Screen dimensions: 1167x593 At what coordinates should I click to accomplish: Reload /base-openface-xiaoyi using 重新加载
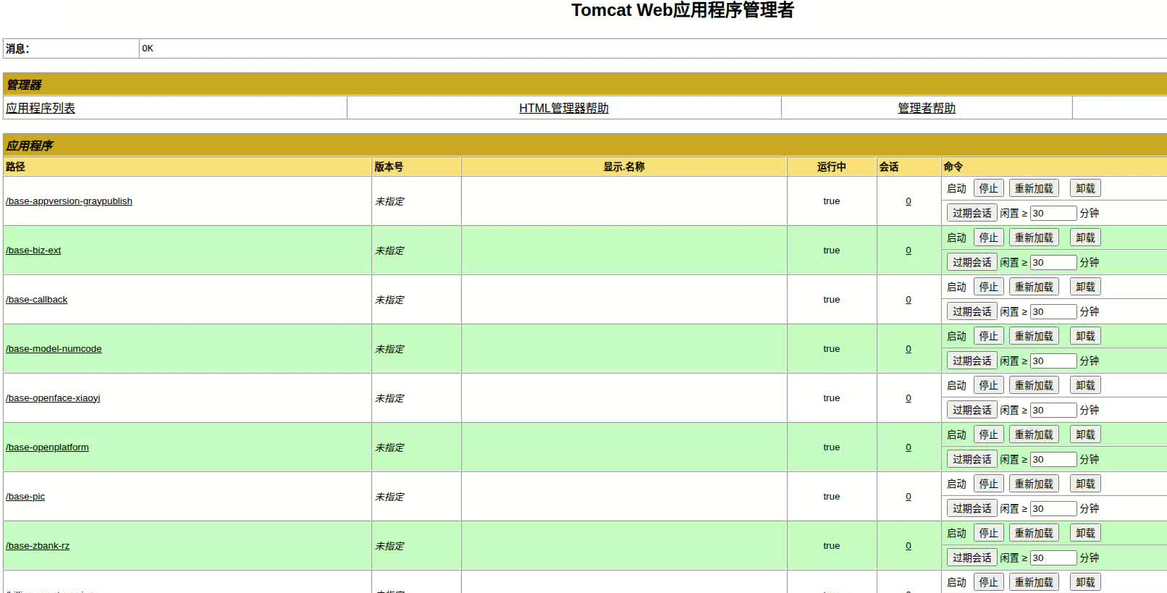[x=1034, y=385]
